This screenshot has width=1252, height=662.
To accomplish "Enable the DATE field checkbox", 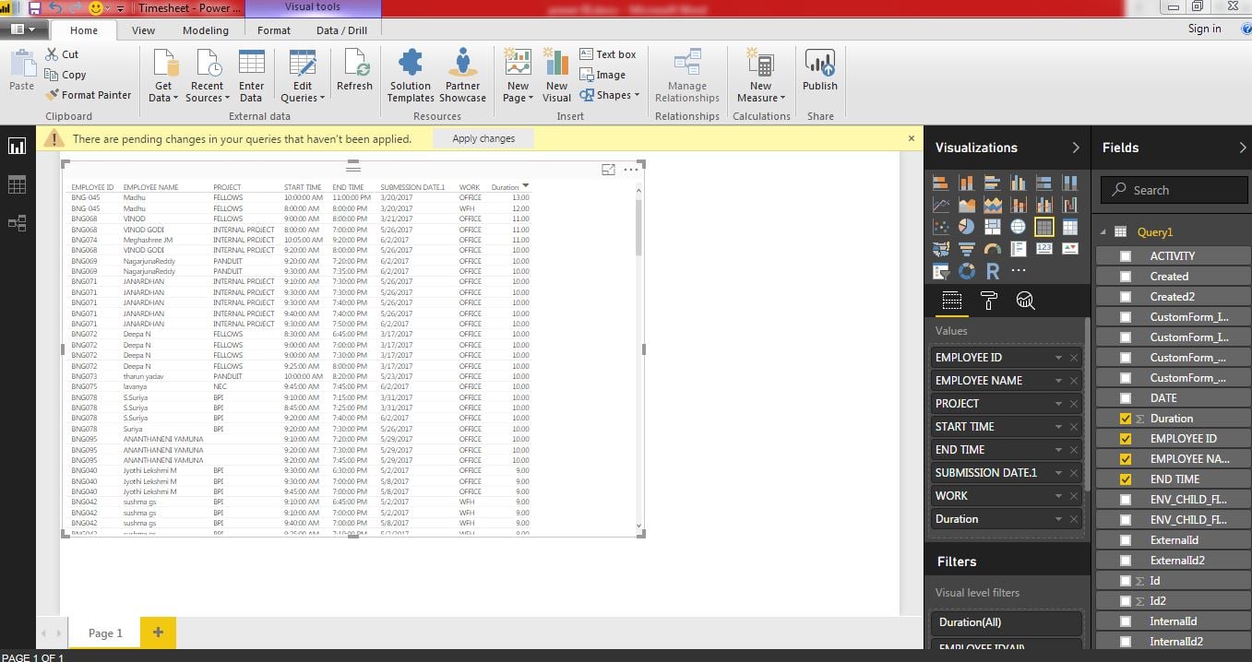I will pyautogui.click(x=1126, y=397).
